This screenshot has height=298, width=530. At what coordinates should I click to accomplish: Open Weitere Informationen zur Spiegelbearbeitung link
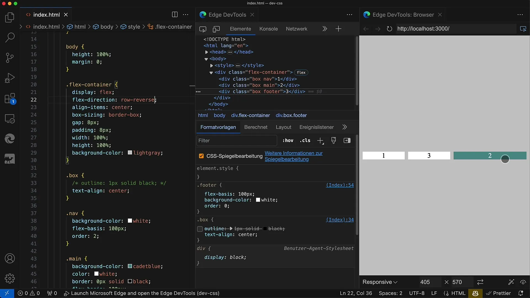(x=293, y=156)
